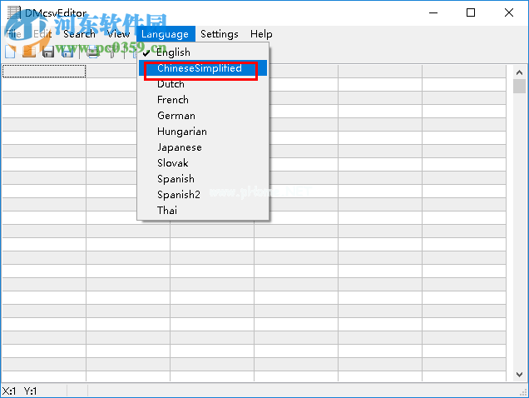This screenshot has width=529, height=398.
Task: Click the vertical scrollbar thumb
Action: [520, 87]
